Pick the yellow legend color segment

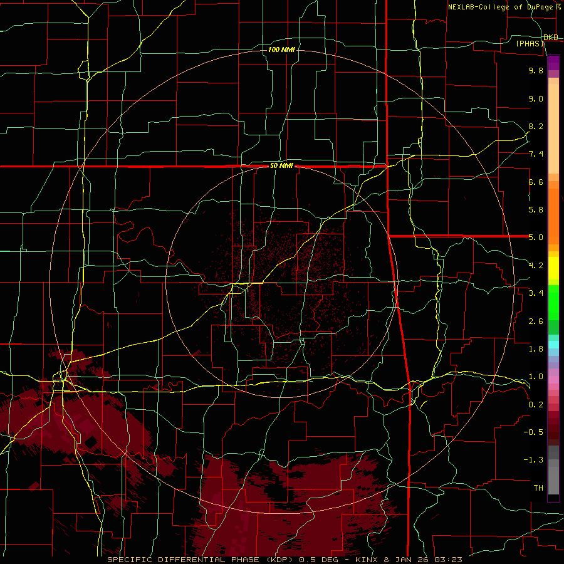pos(553,268)
